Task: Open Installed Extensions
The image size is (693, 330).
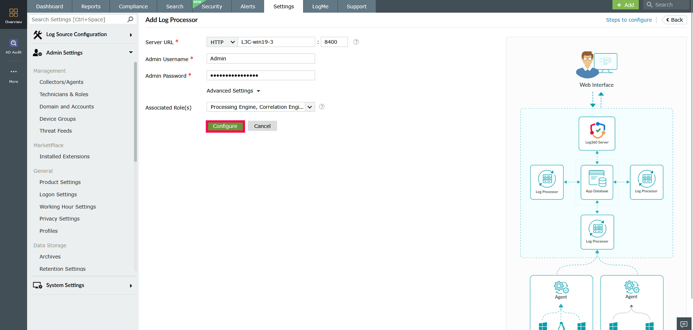Action: [65, 157]
